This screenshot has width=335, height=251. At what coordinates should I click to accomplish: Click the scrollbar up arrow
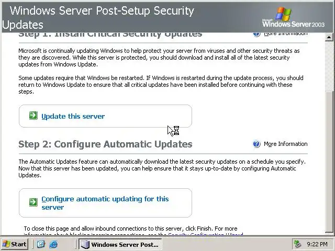click(329, 37)
